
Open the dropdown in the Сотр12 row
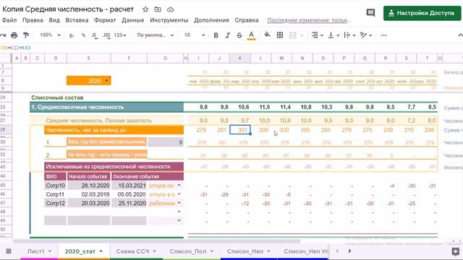point(179,203)
